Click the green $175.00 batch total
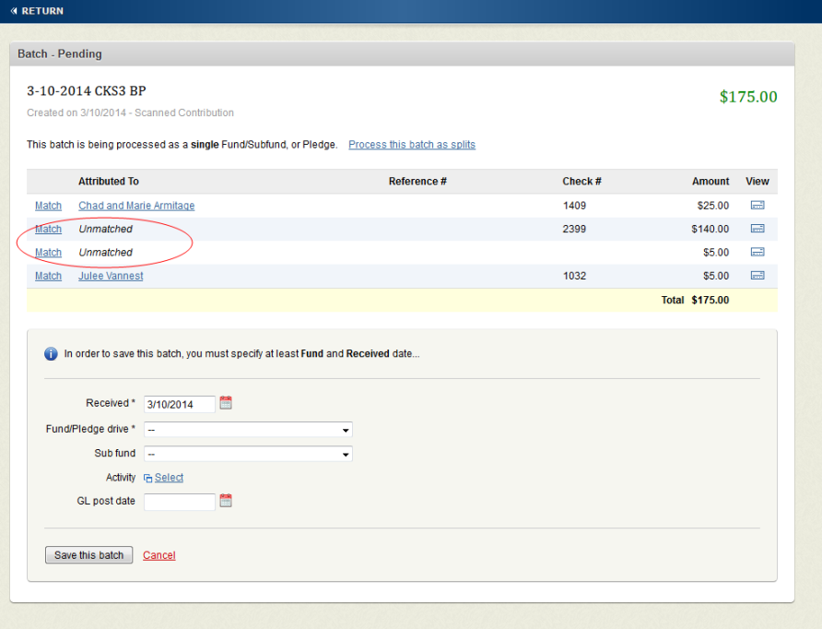The height and width of the screenshot is (629, 822). tap(748, 97)
